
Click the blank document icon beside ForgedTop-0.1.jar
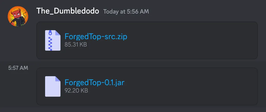53,86
